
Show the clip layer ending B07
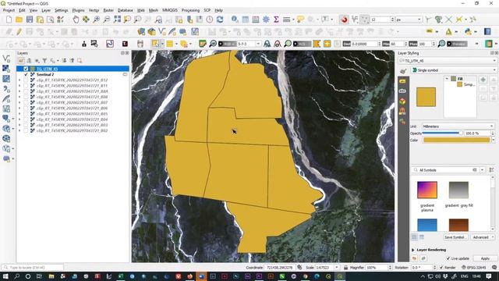click(x=26, y=102)
